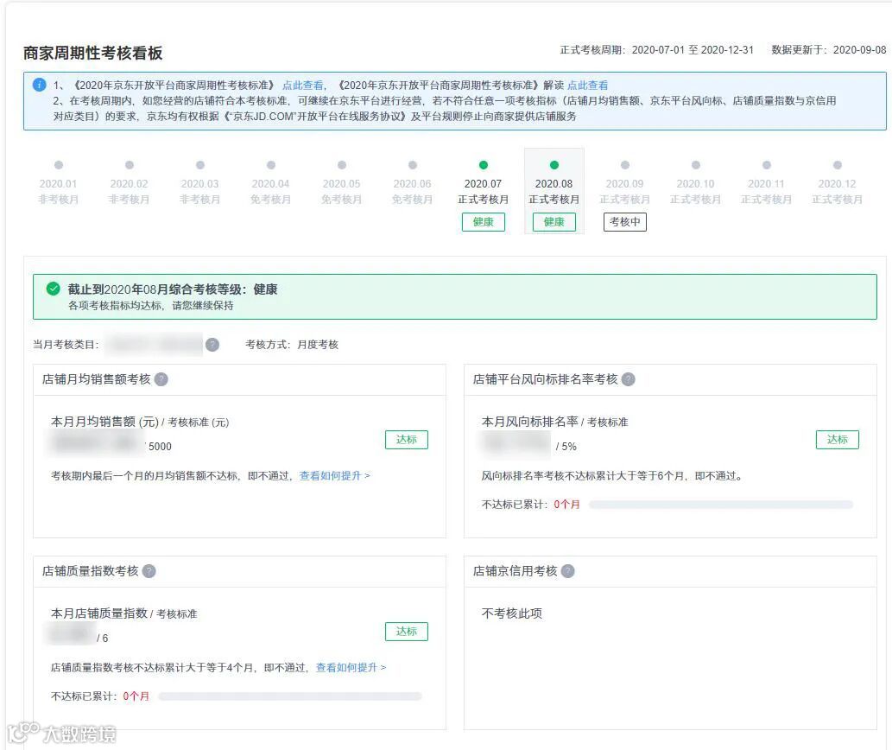This screenshot has height=750, width=892.
Task: Click 本月风向标排名率 label
Action: [x=529, y=422]
